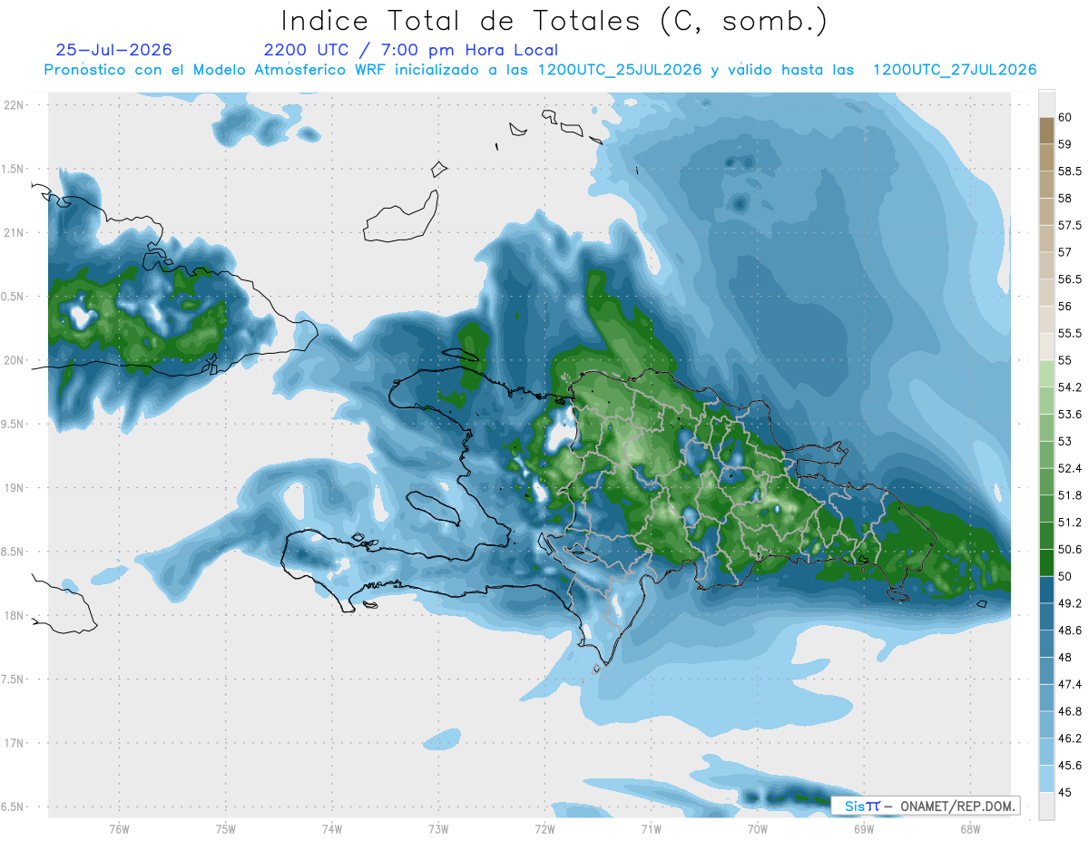This screenshot has height=841, width=1089.
Task: Click the '46.2' value on the color scale
Action: click(x=1071, y=738)
